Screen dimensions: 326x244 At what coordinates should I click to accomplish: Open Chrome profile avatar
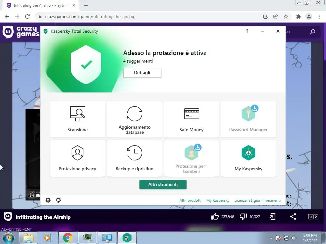point(309,17)
